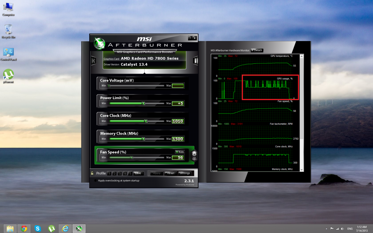Select the MSI Afterburner taskbar icon
The image size is (373, 233).
click(x=79, y=229)
